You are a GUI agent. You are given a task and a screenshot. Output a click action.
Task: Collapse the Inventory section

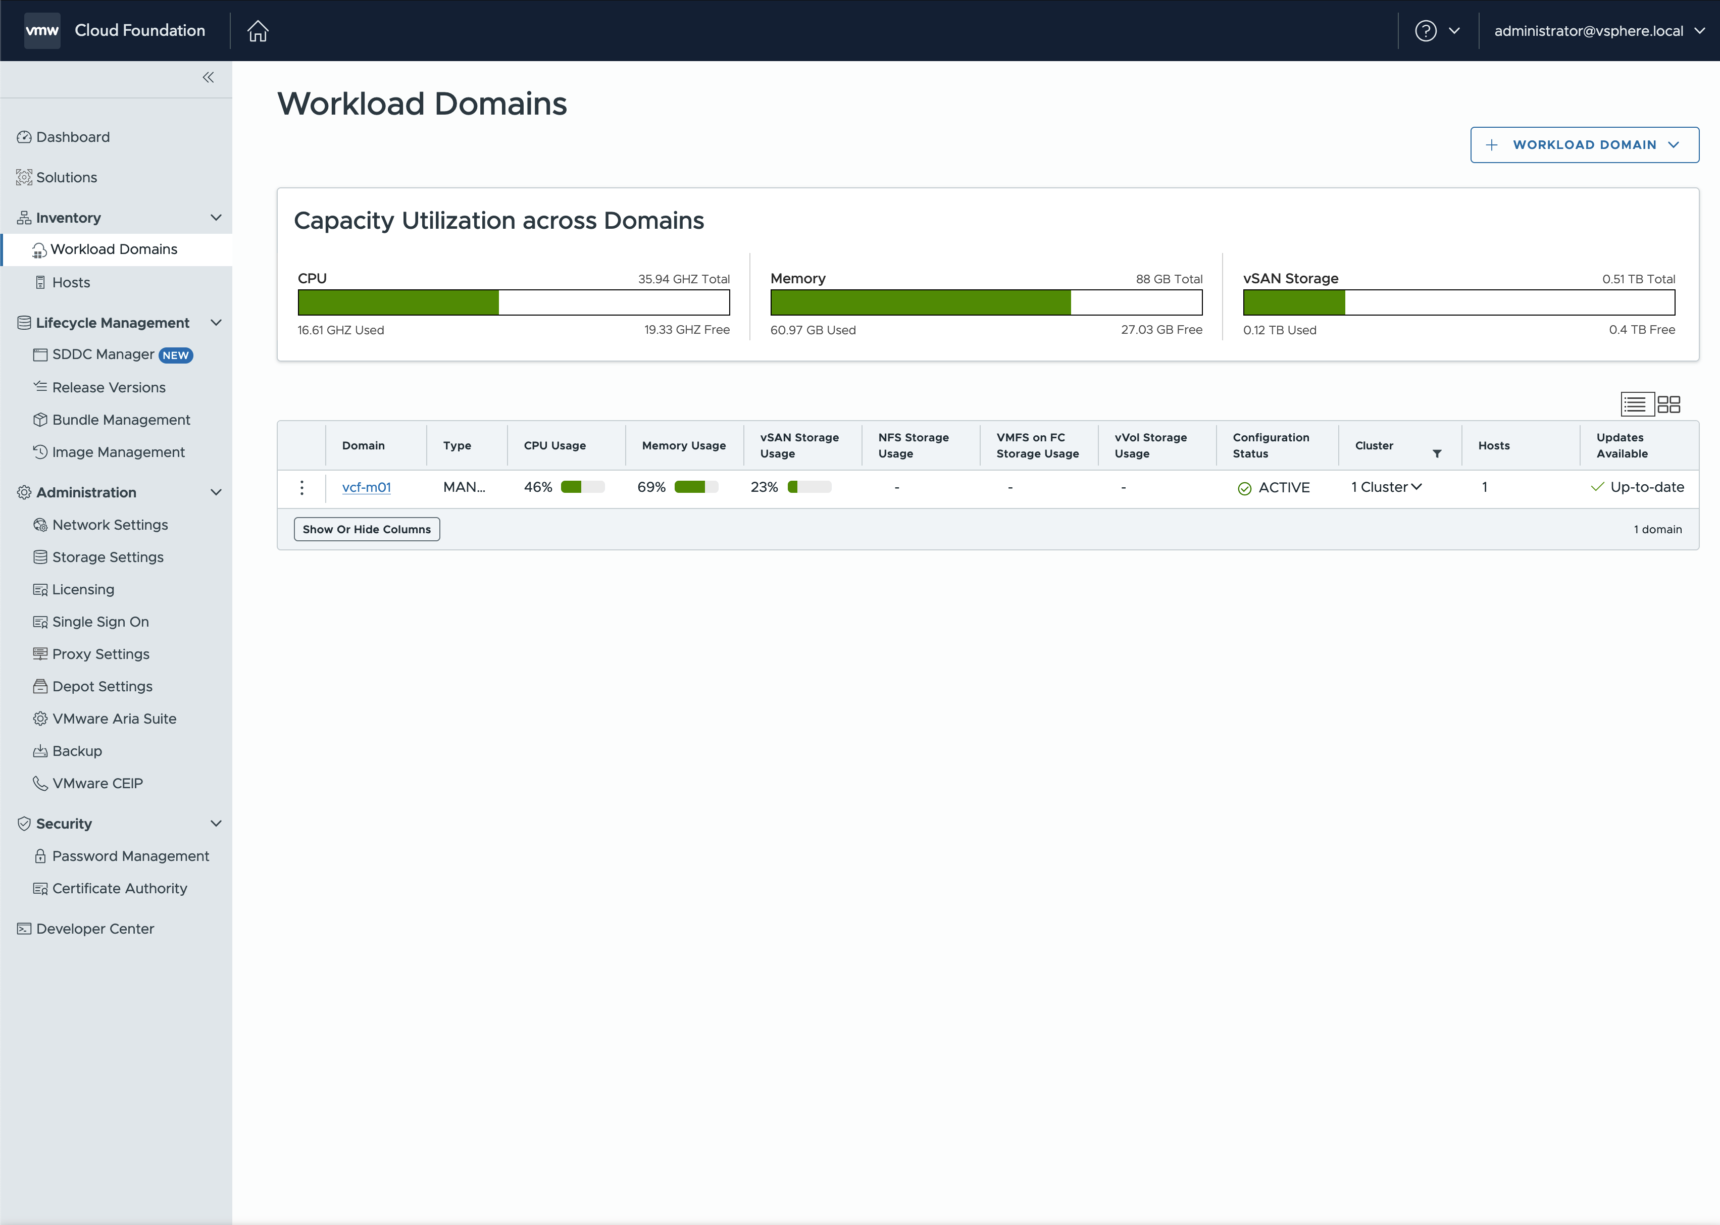point(216,218)
